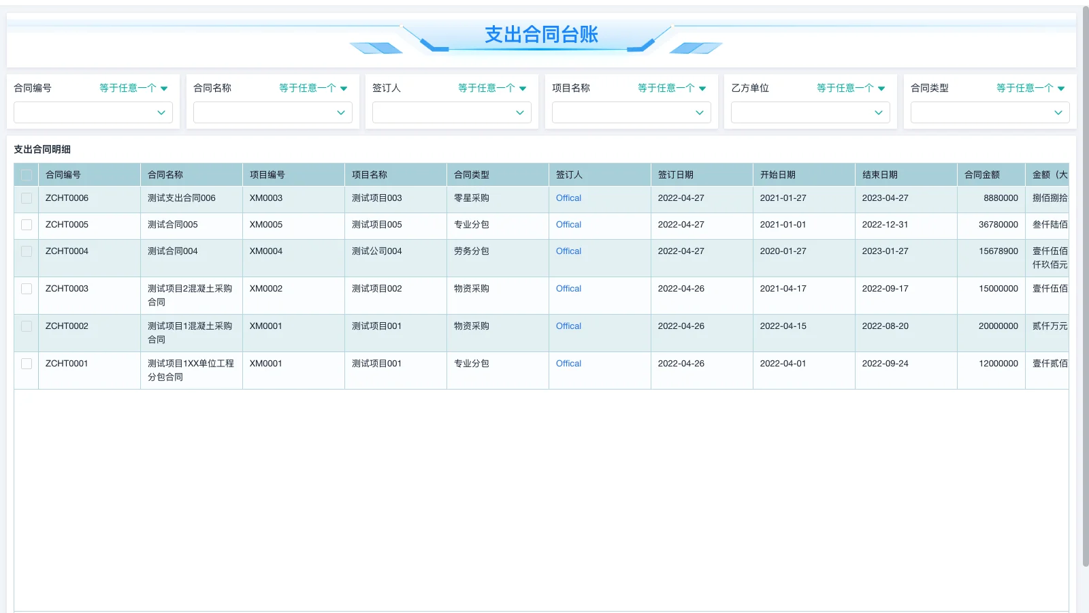The image size is (1089, 613).
Task: Check the checkbox for row ZCHT0006
Action: click(26, 198)
